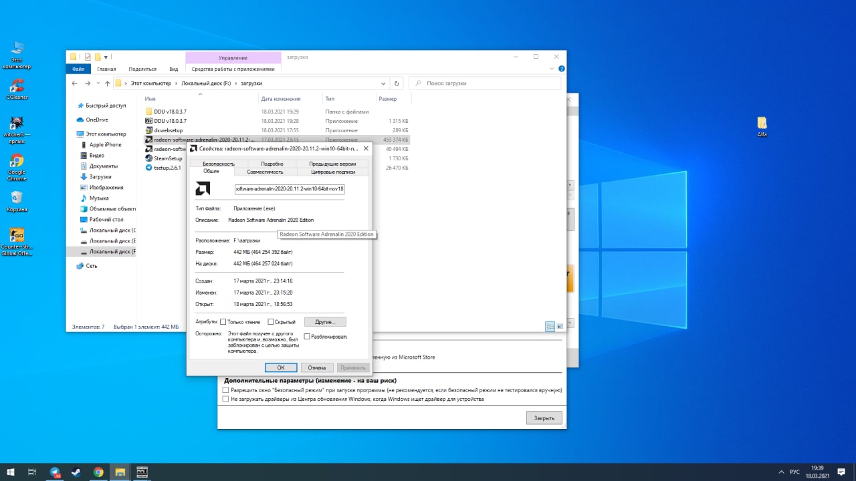Switch to the Предыдущие версии tab

click(x=332, y=164)
